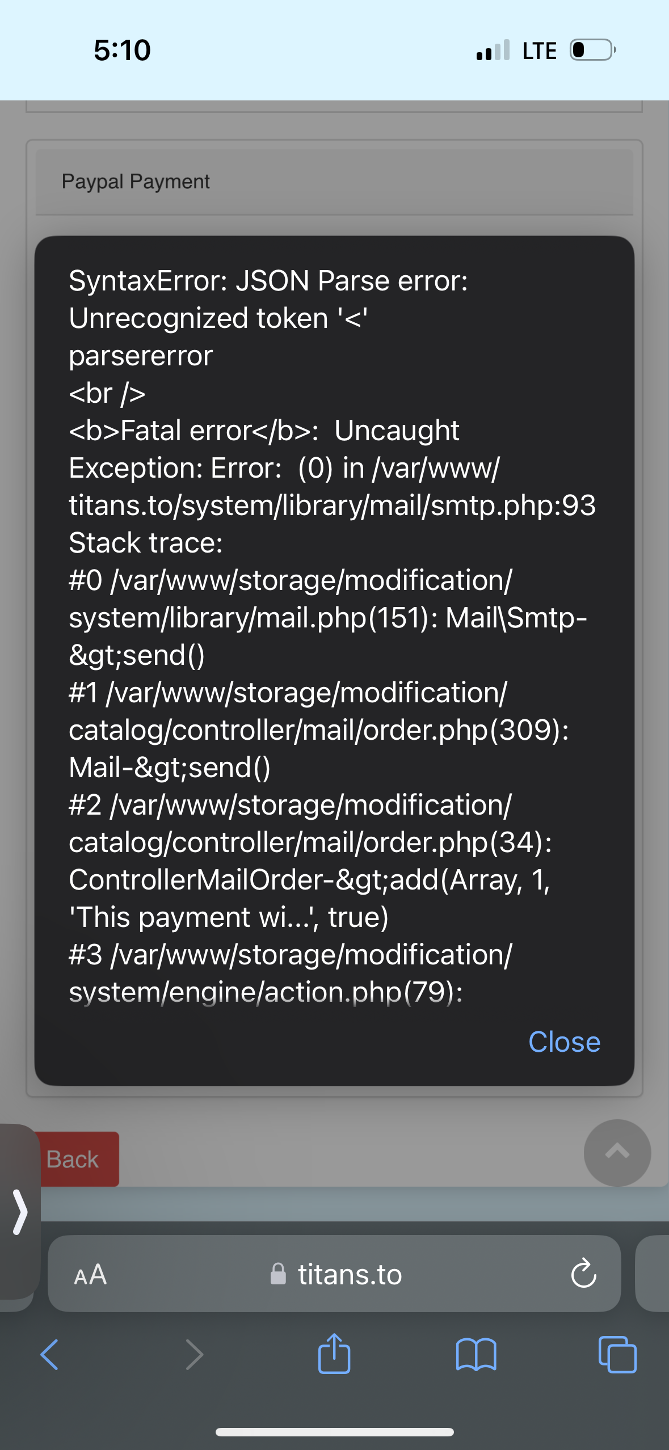This screenshot has height=1450, width=669.
Task: Go back with Safari's back arrow
Action: coord(49,1354)
